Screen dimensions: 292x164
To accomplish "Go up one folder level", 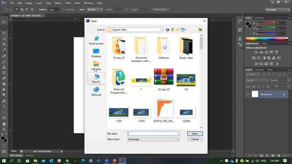I will (x=172, y=30).
